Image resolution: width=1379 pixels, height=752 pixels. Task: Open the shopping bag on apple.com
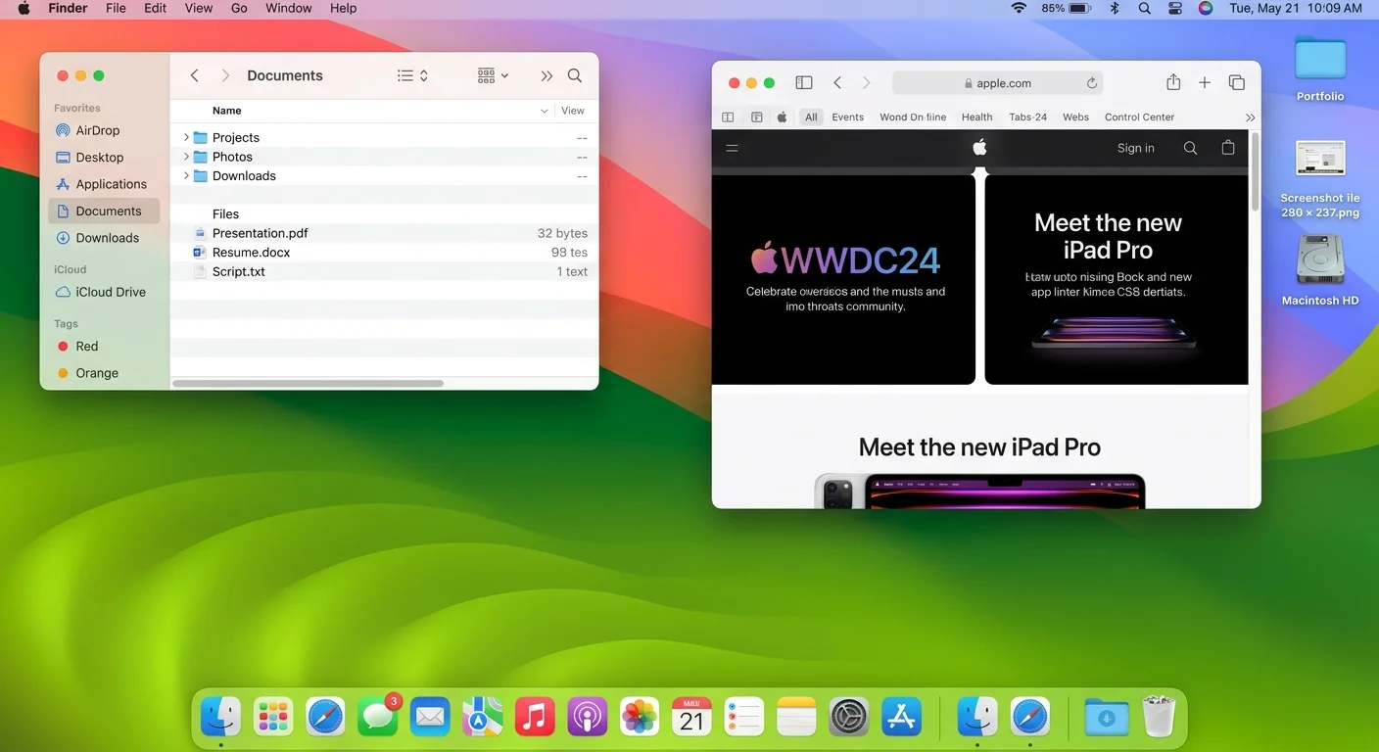click(x=1228, y=148)
